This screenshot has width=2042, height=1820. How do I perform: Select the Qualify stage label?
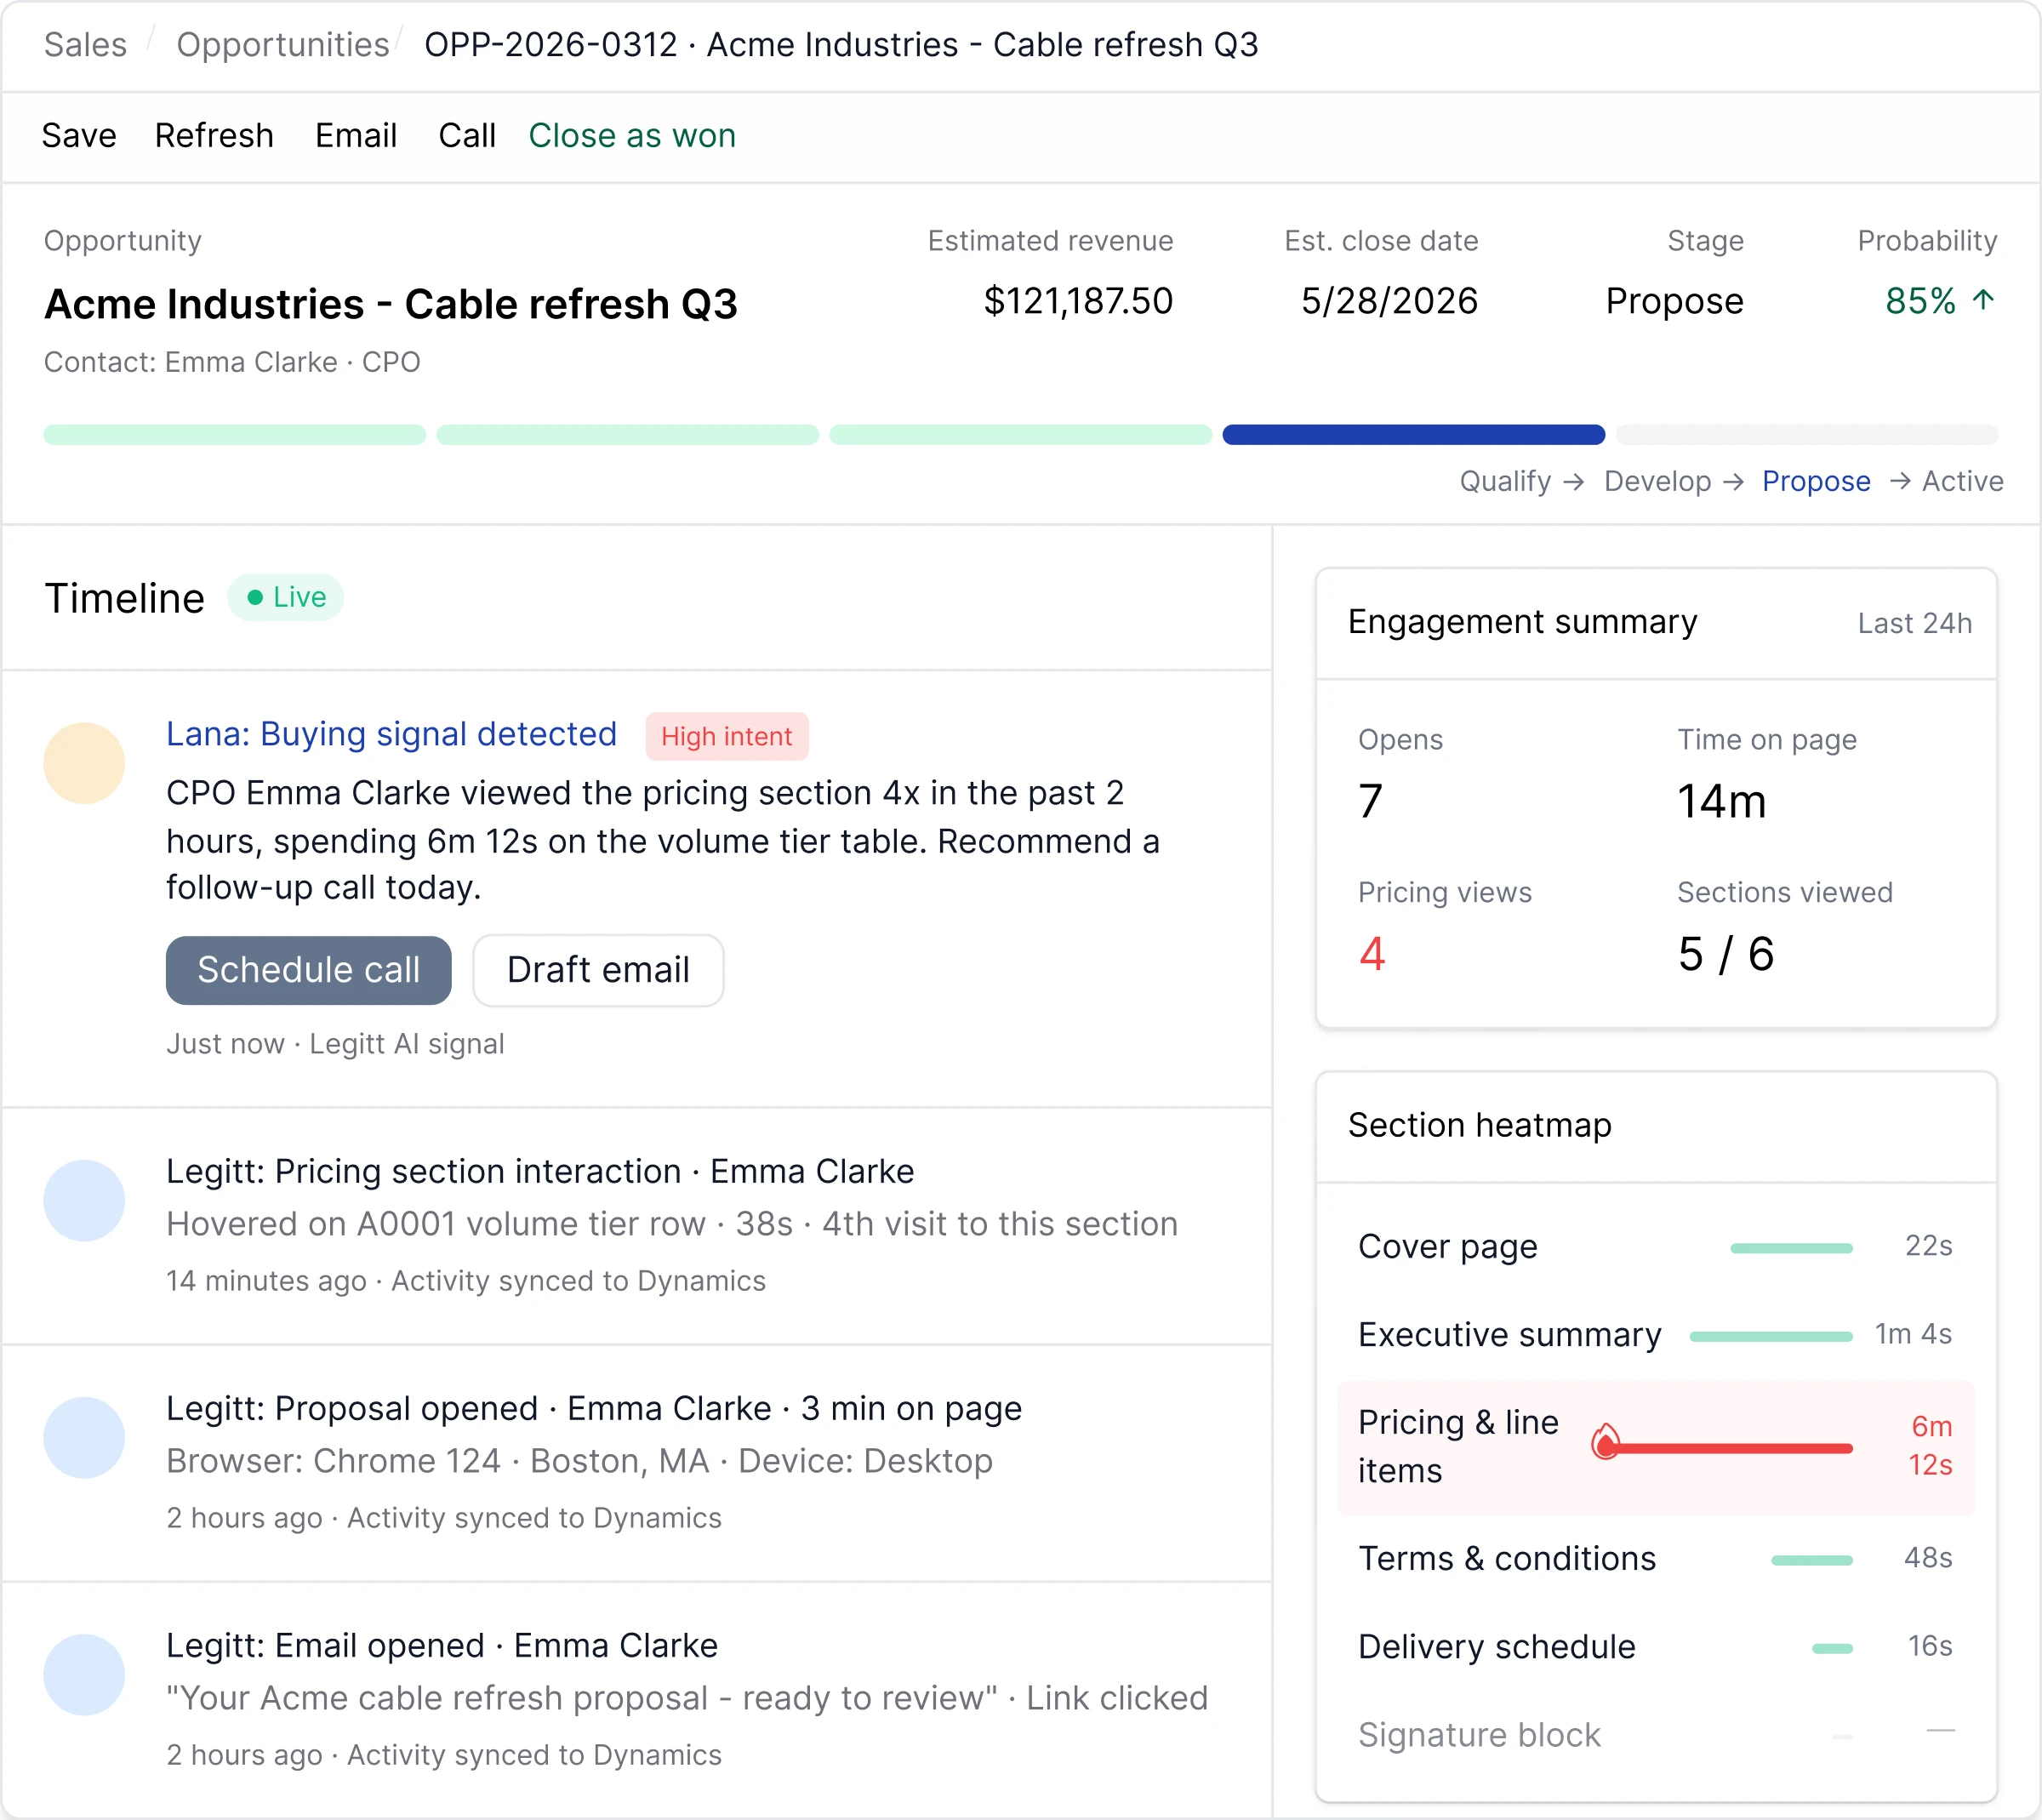click(1505, 481)
